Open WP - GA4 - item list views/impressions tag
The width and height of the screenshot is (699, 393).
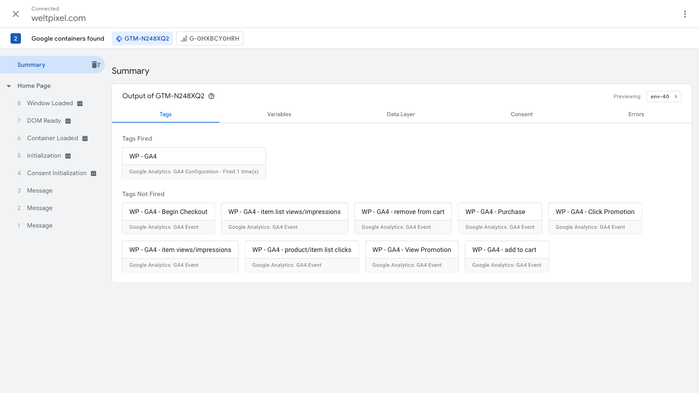[284, 218]
